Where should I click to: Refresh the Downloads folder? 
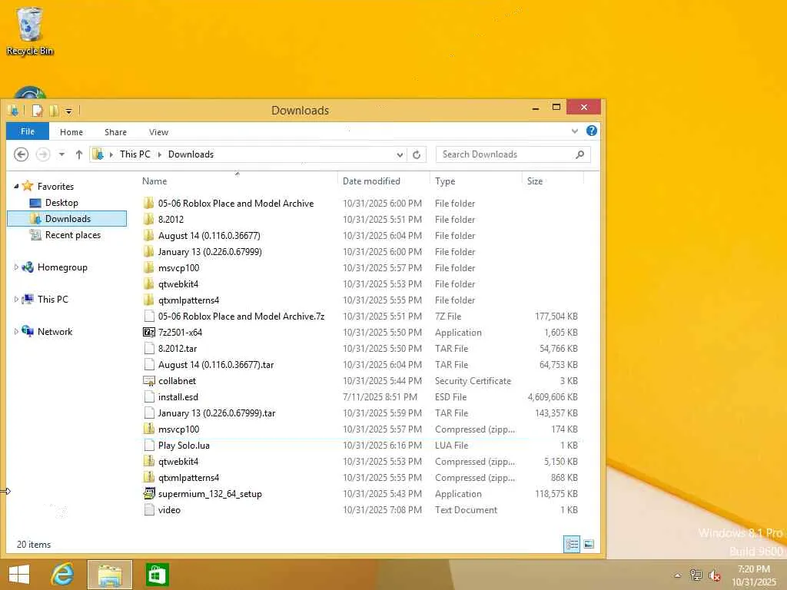pyautogui.click(x=417, y=154)
